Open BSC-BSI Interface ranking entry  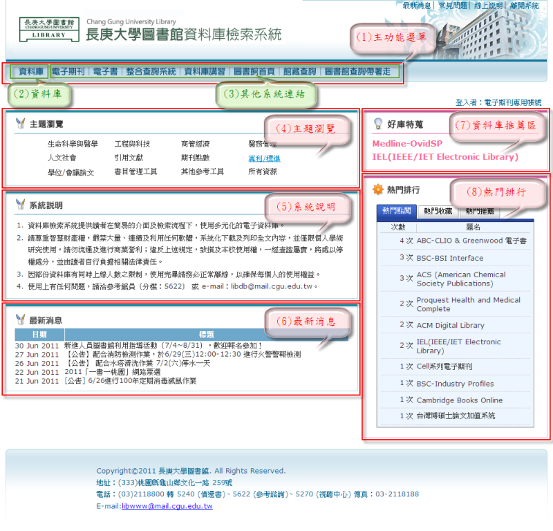(x=450, y=258)
